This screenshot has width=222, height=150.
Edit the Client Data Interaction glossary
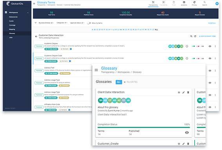click(184, 92)
